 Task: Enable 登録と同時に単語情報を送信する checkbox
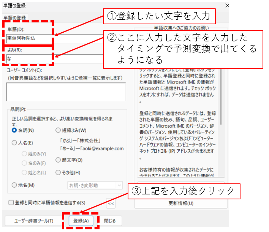point(11,203)
